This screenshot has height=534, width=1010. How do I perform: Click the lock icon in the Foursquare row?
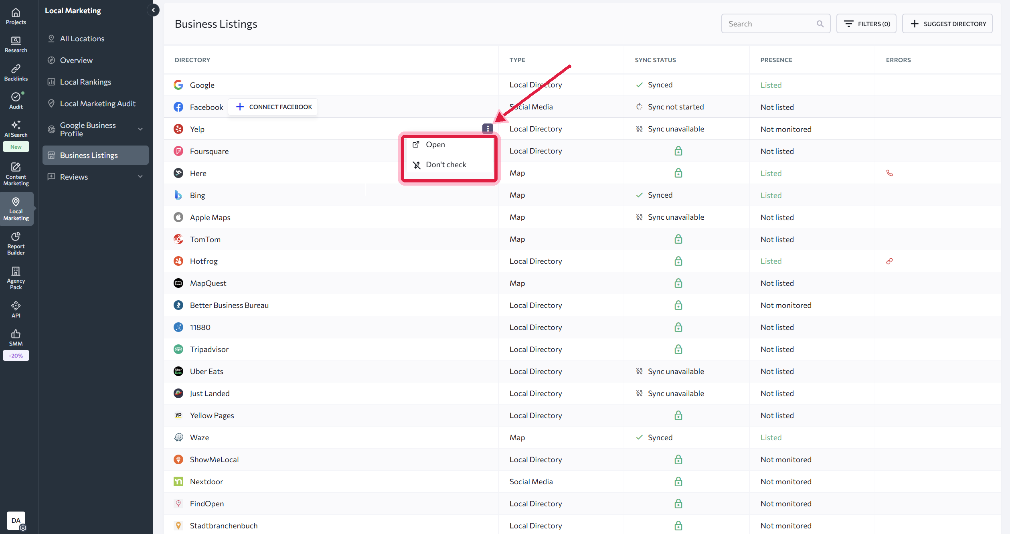678,151
